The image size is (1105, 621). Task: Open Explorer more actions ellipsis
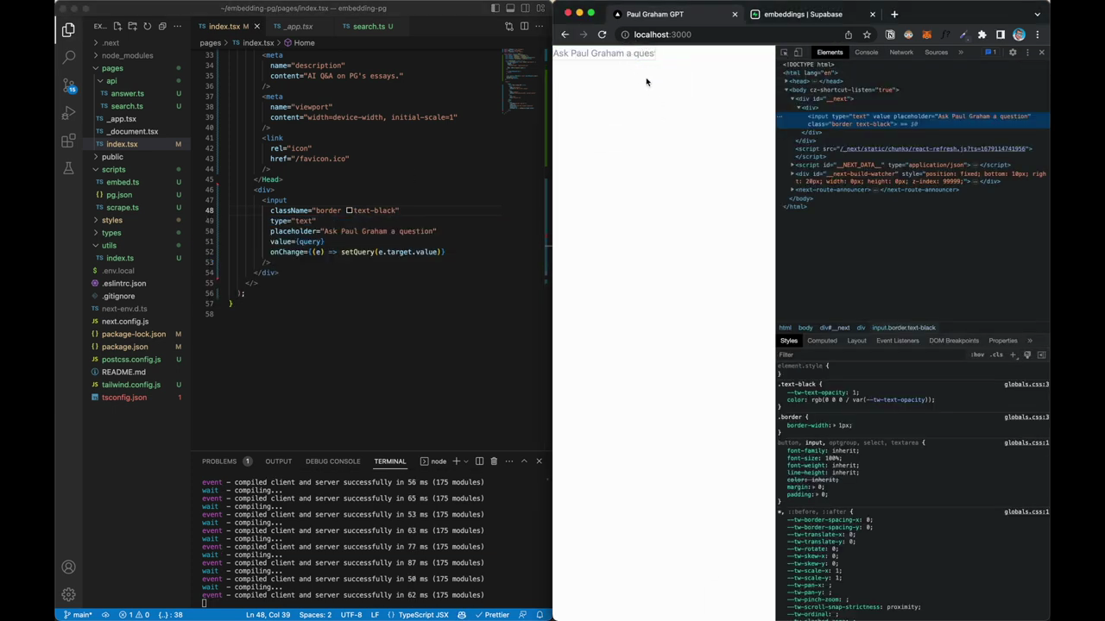[x=176, y=27]
